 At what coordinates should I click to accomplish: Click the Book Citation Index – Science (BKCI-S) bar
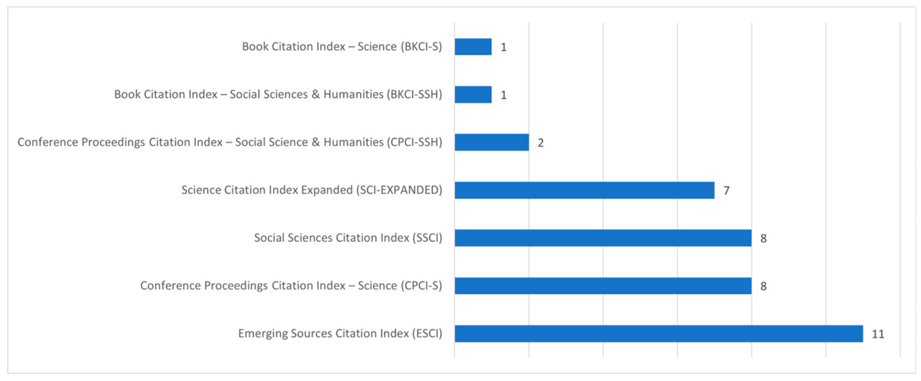coord(473,47)
